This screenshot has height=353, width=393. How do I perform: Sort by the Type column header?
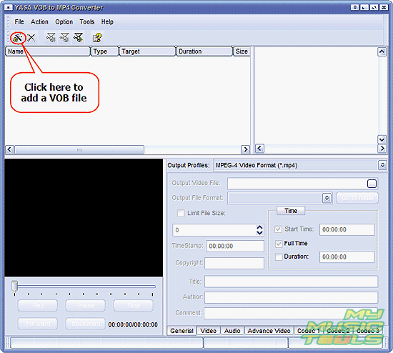point(104,51)
